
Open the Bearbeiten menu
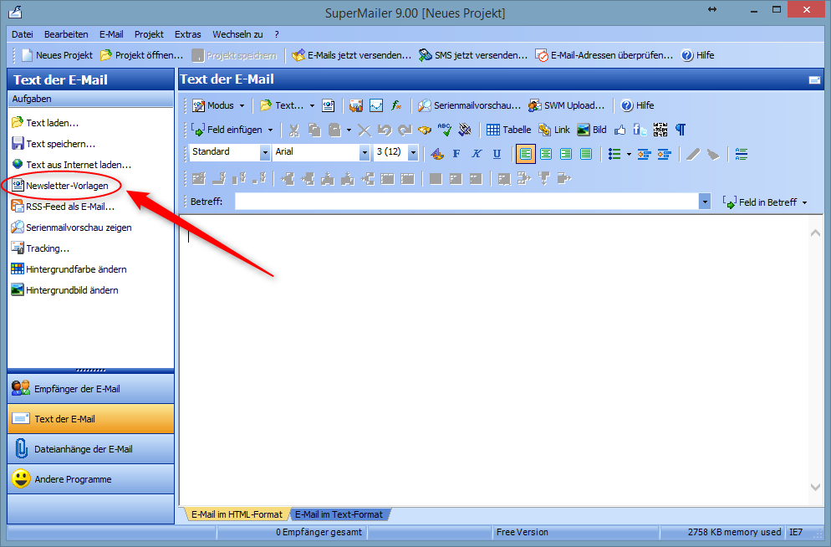(66, 34)
